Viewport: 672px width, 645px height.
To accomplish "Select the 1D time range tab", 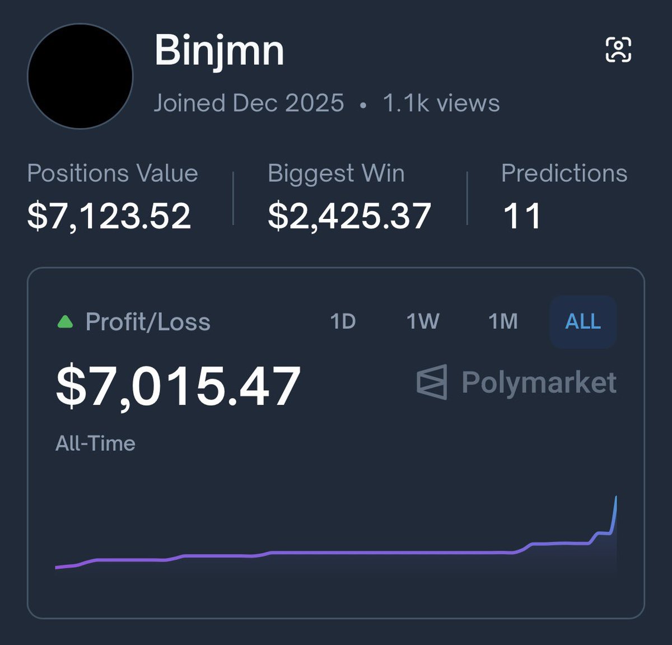I will (x=343, y=321).
